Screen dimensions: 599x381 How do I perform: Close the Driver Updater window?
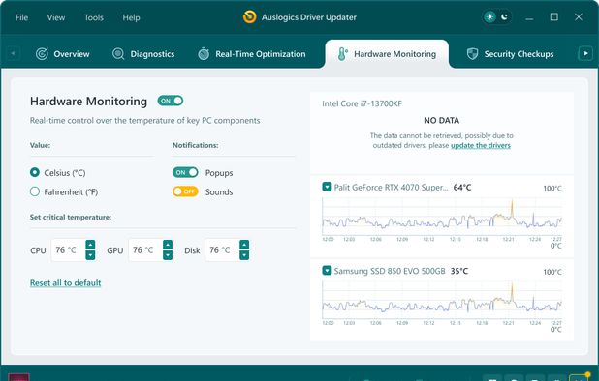coord(579,17)
